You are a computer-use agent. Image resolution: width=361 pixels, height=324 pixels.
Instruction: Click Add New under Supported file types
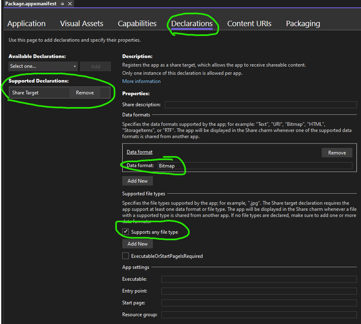137,244
